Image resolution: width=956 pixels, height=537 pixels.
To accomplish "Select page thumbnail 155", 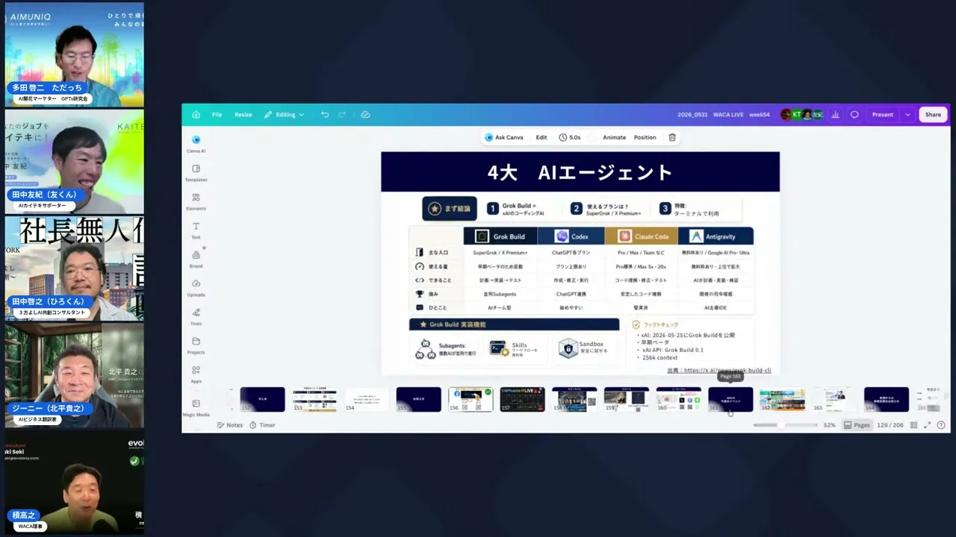I will [x=418, y=399].
